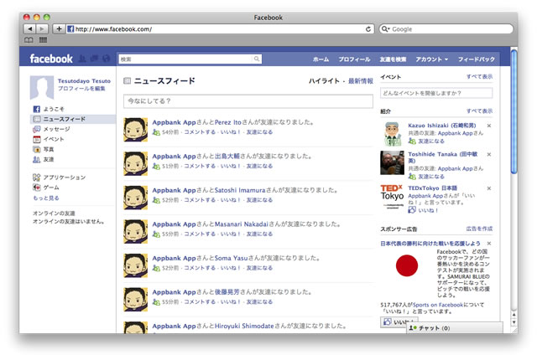537x360 pixels.
Task: Click すべて表示 next to 紹介
Action: click(x=479, y=111)
